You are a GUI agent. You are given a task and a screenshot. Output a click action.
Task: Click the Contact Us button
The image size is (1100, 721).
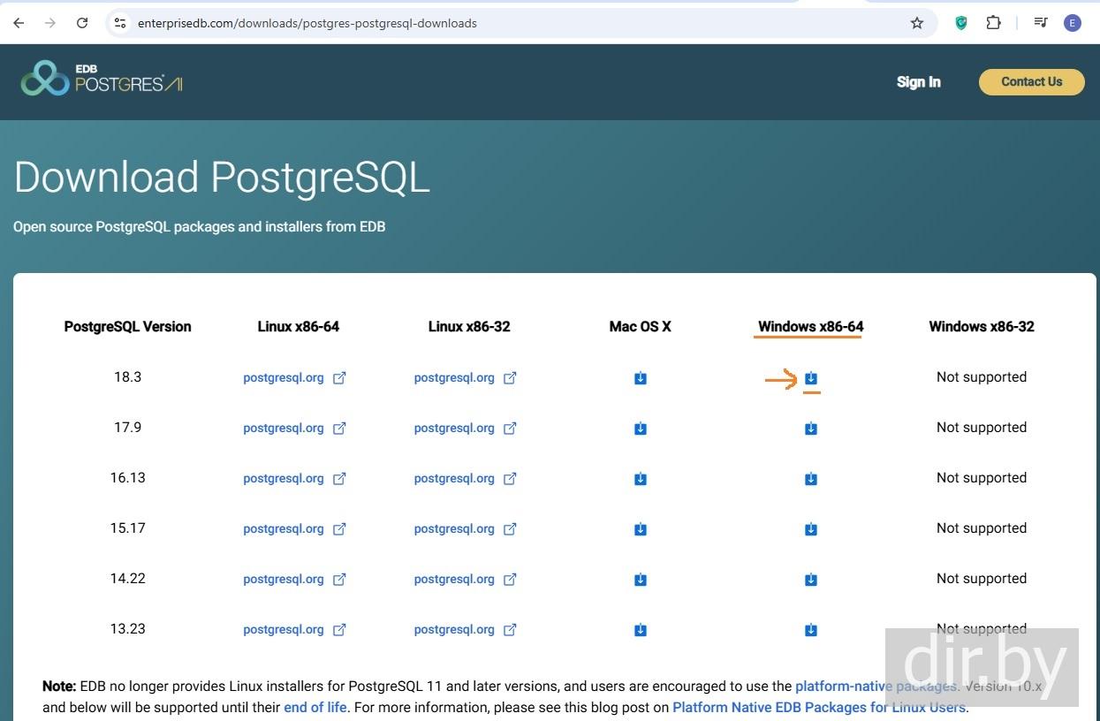click(1031, 81)
